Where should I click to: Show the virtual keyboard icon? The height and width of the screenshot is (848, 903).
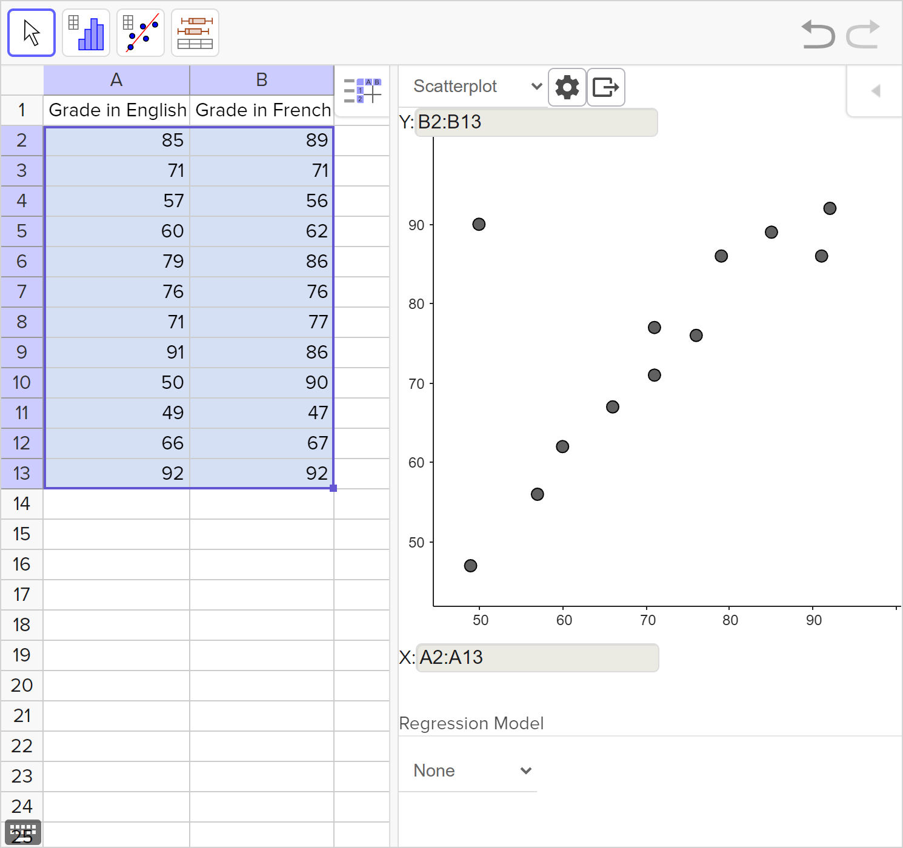tap(23, 832)
